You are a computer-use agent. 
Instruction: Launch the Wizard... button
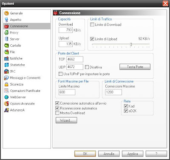click(x=66, y=120)
